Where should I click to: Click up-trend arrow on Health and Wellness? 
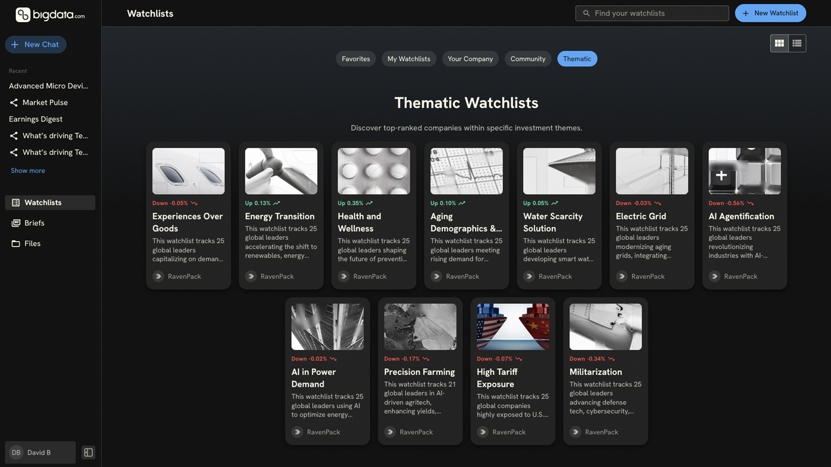pyautogui.click(x=369, y=203)
